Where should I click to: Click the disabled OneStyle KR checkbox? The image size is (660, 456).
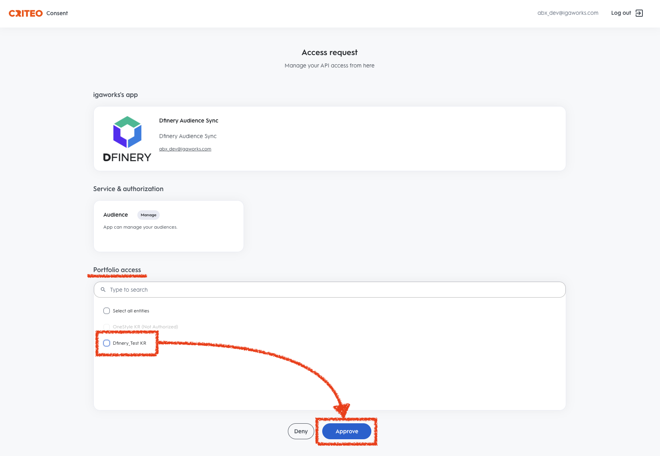(107, 327)
